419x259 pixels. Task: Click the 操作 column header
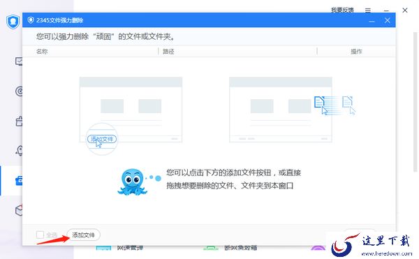pos(356,51)
